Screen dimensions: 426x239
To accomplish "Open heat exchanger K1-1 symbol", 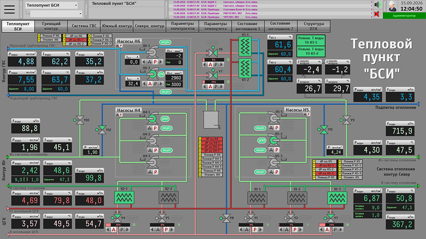I will [257, 198].
